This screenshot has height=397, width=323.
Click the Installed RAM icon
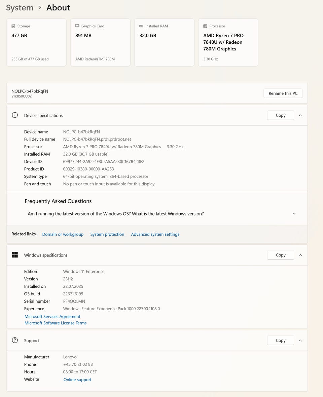(x=141, y=26)
